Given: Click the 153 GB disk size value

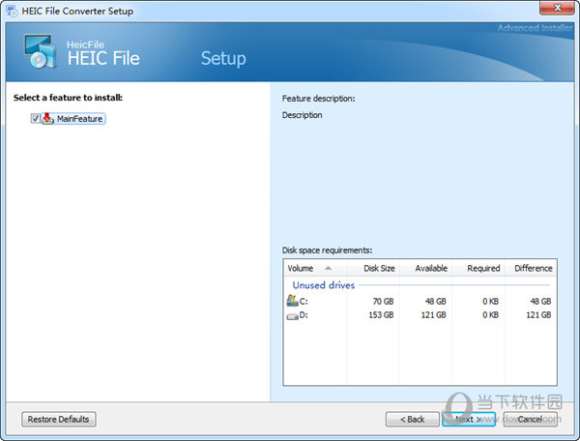Looking at the screenshot, I should point(381,315).
